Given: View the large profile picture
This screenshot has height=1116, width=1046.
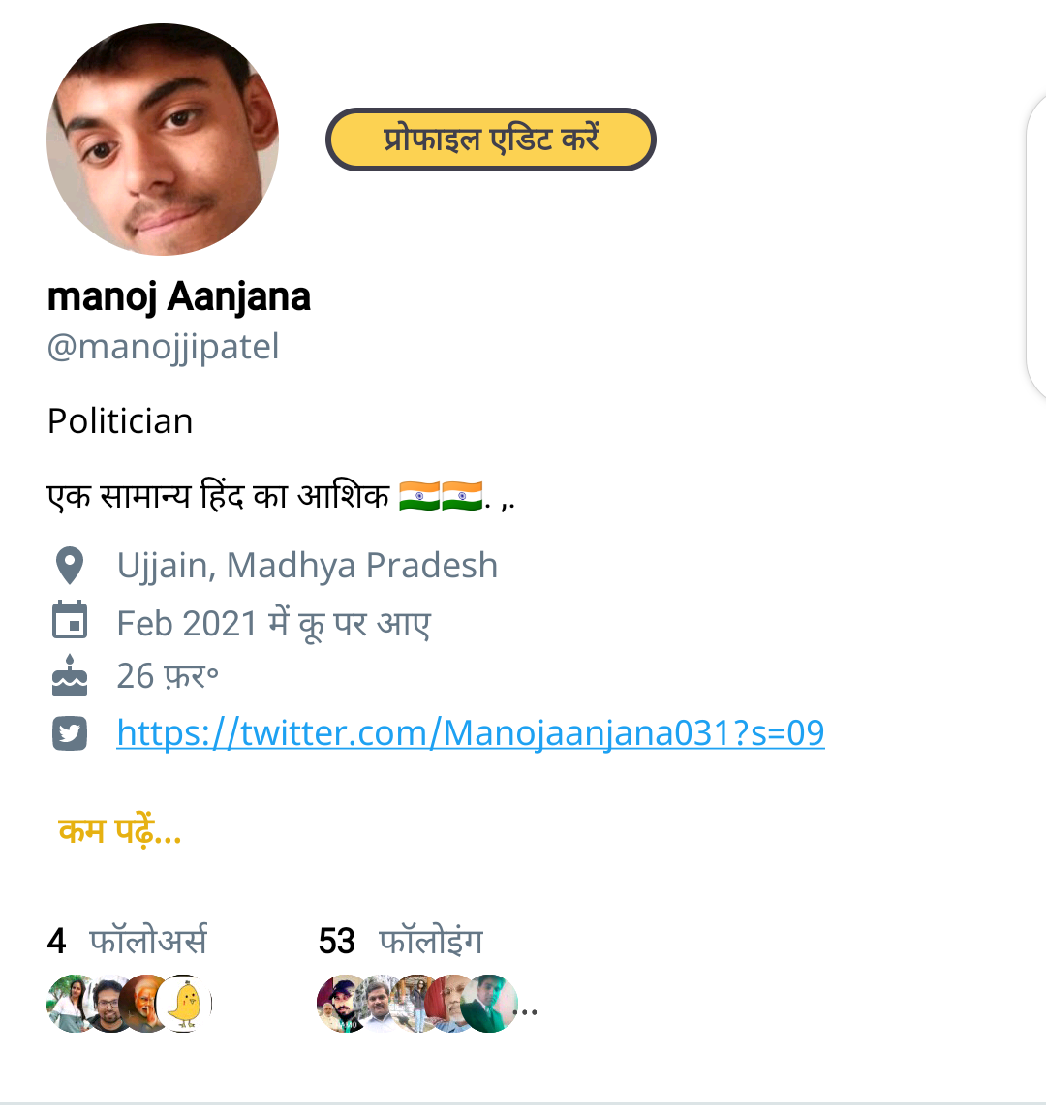Looking at the screenshot, I should coord(163,139).
